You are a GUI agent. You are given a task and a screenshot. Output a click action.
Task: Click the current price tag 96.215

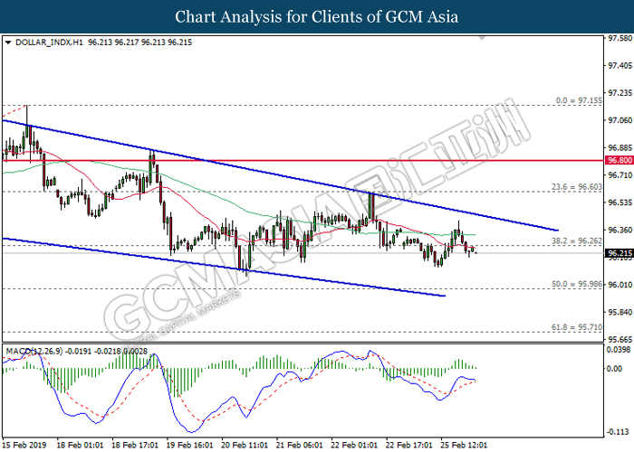tap(619, 253)
